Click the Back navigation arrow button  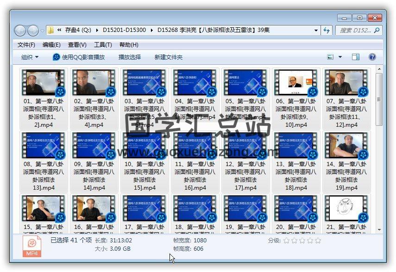20,31
